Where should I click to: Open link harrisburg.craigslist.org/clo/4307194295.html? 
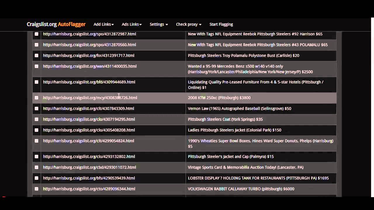89,120
